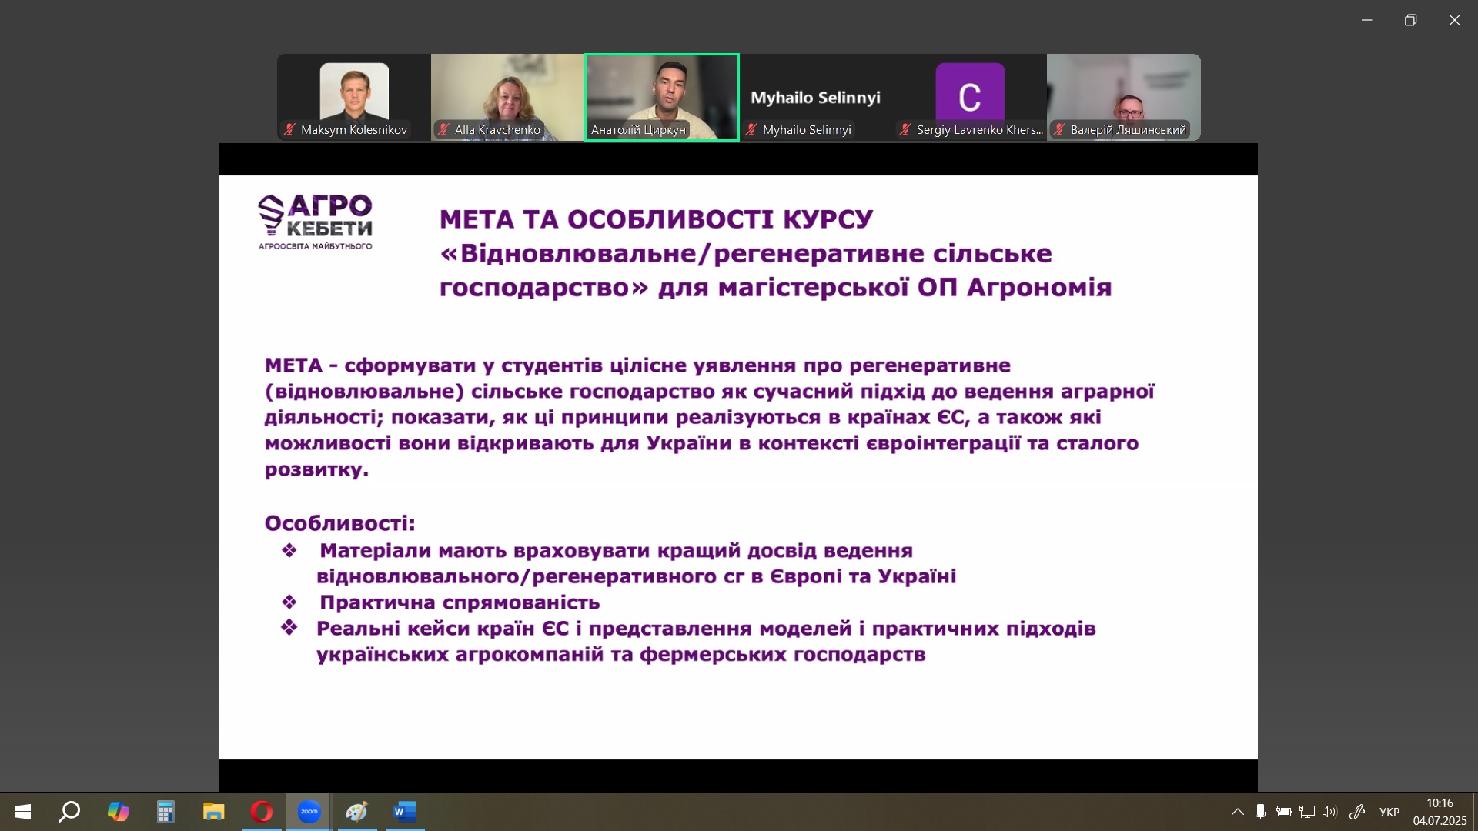Open the Paint app taskbar icon
The image size is (1478, 831).
pyautogui.click(x=356, y=812)
